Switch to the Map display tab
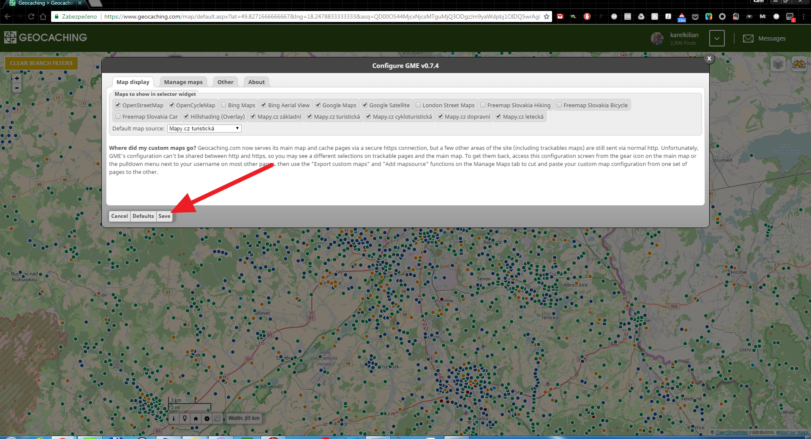Viewport: 811px width, 439px height. tap(133, 82)
